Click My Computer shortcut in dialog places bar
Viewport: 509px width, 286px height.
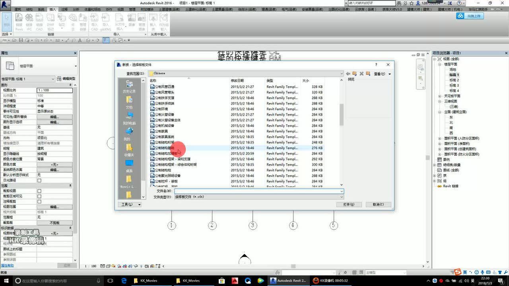[x=129, y=118]
